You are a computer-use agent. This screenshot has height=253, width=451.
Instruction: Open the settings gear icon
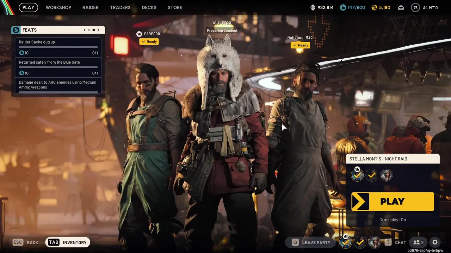(x=435, y=242)
